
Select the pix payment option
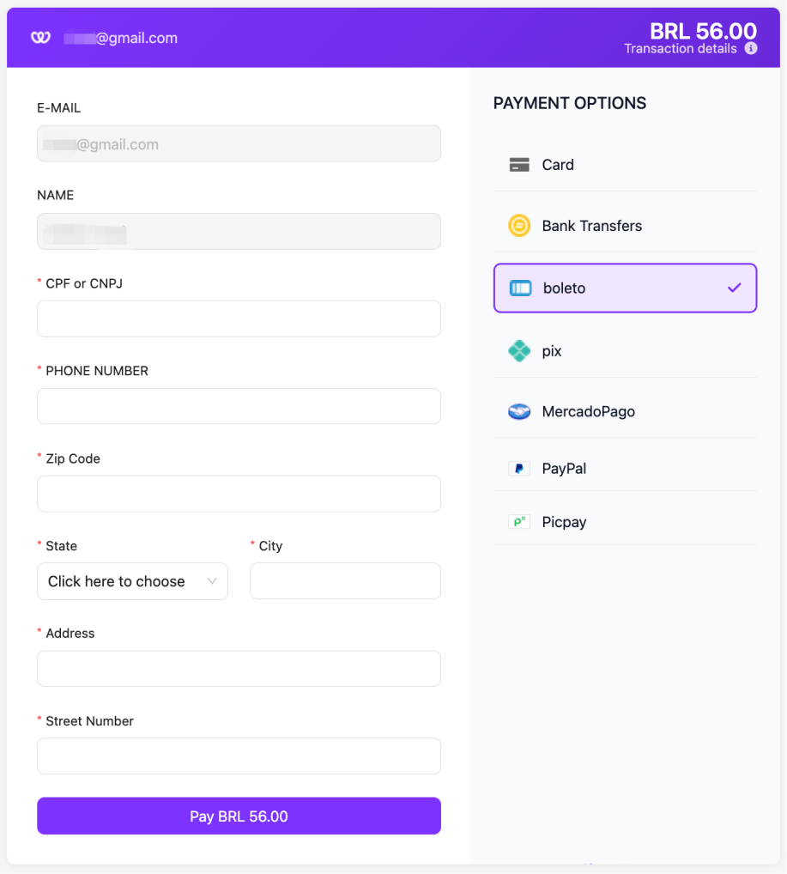pos(625,351)
